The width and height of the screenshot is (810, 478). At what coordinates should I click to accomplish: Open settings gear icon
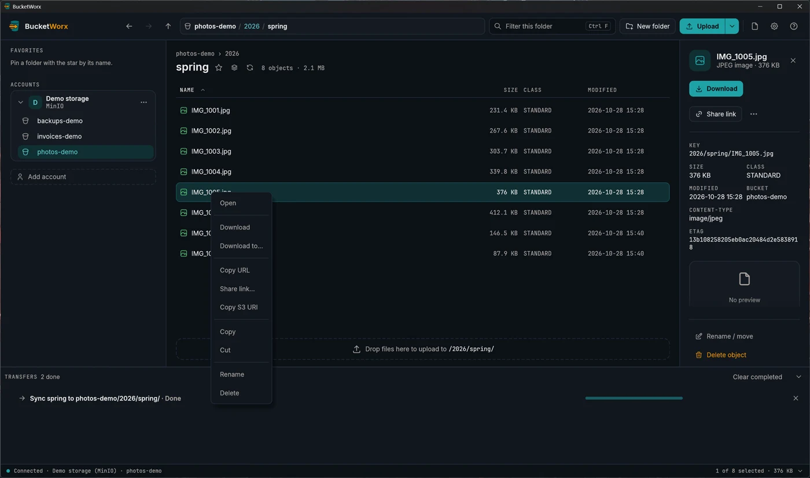tap(774, 26)
